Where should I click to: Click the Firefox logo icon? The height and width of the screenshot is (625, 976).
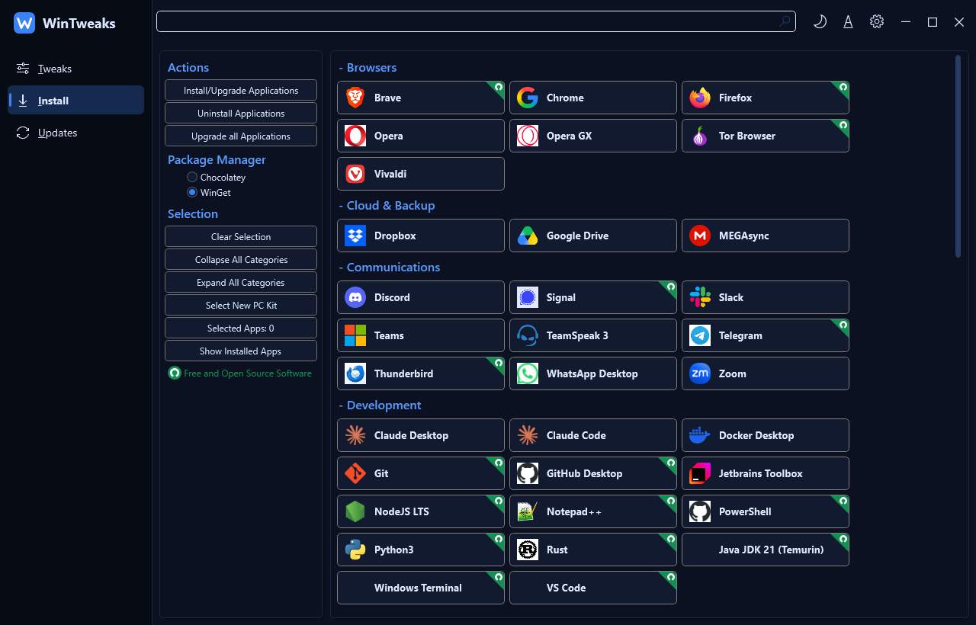pos(700,98)
